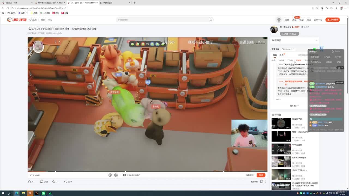Click the search magnifier icon
Viewport: 349px width, 196px height.
point(211,20)
